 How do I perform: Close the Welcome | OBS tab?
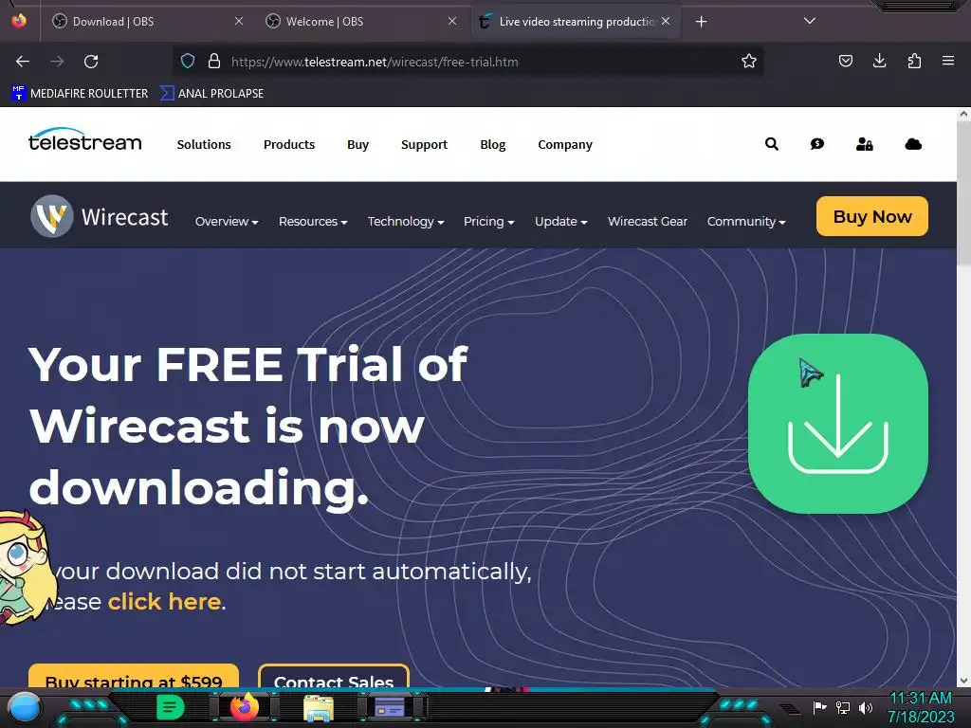tap(452, 22)
